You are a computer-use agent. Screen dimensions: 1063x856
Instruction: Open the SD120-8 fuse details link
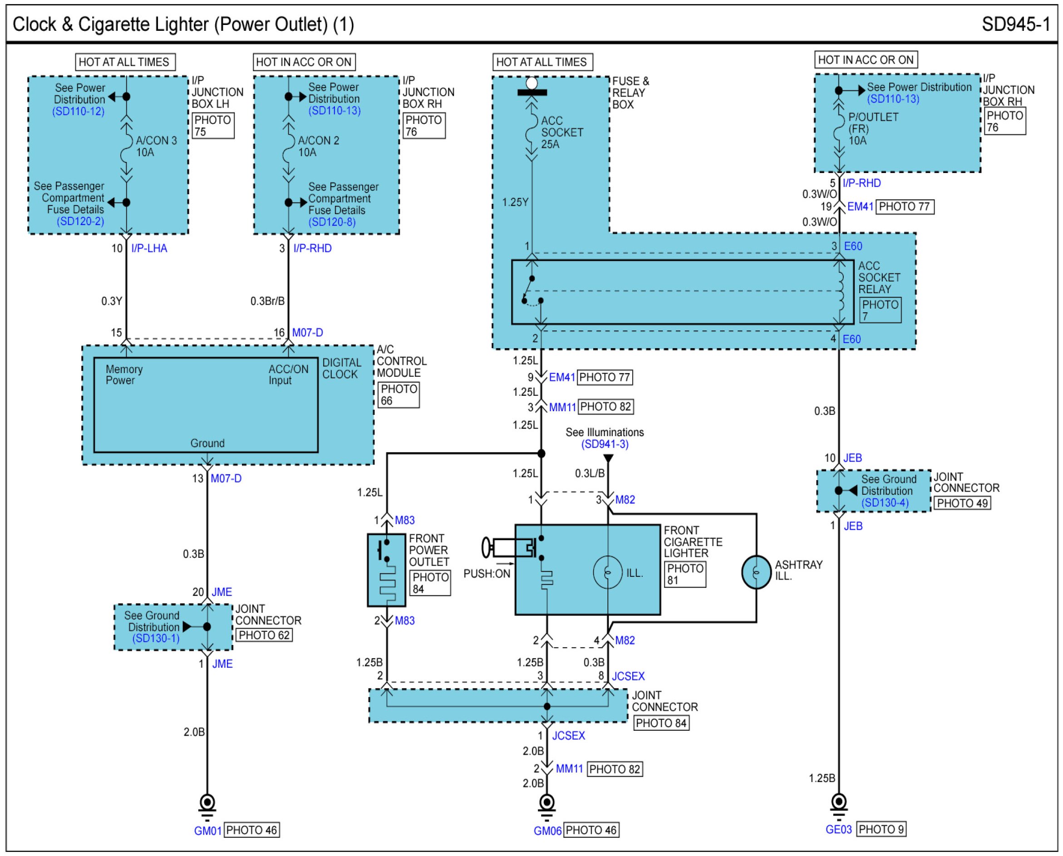(332, 222)
